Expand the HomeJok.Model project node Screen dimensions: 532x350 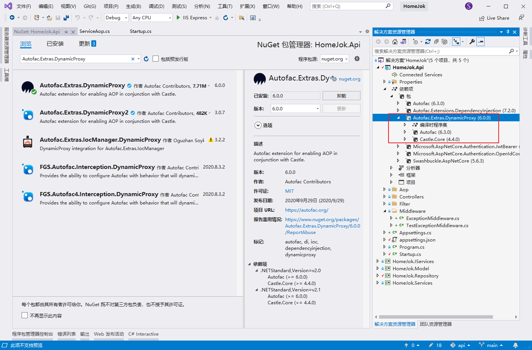378,268
